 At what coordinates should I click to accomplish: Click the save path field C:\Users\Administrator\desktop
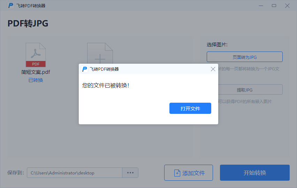point(75,173)
